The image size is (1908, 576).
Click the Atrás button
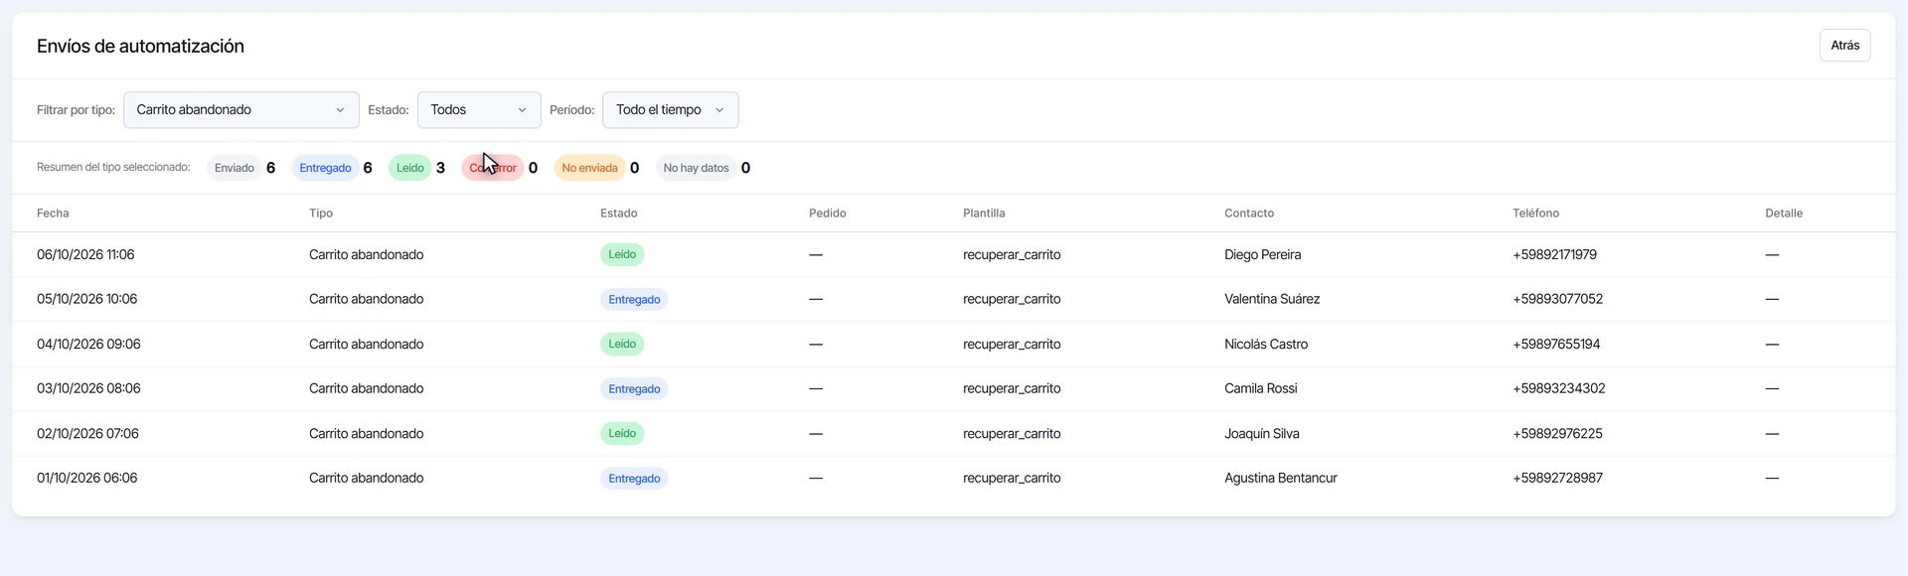1845,46
